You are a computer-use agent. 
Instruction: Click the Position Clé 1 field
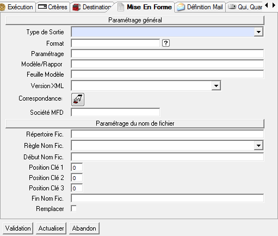point(77,167)
